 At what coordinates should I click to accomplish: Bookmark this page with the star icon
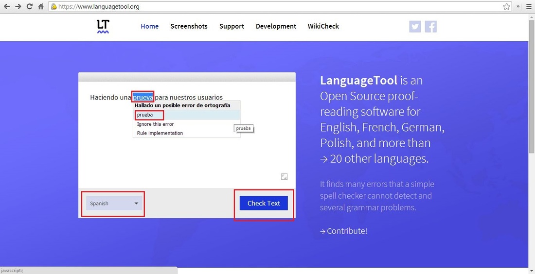click(507, 6)
